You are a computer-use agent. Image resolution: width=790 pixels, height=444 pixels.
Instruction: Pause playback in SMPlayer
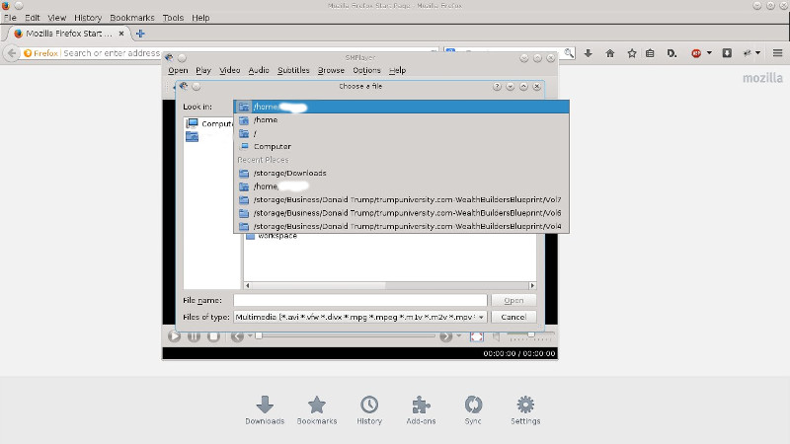click(194, 336)
